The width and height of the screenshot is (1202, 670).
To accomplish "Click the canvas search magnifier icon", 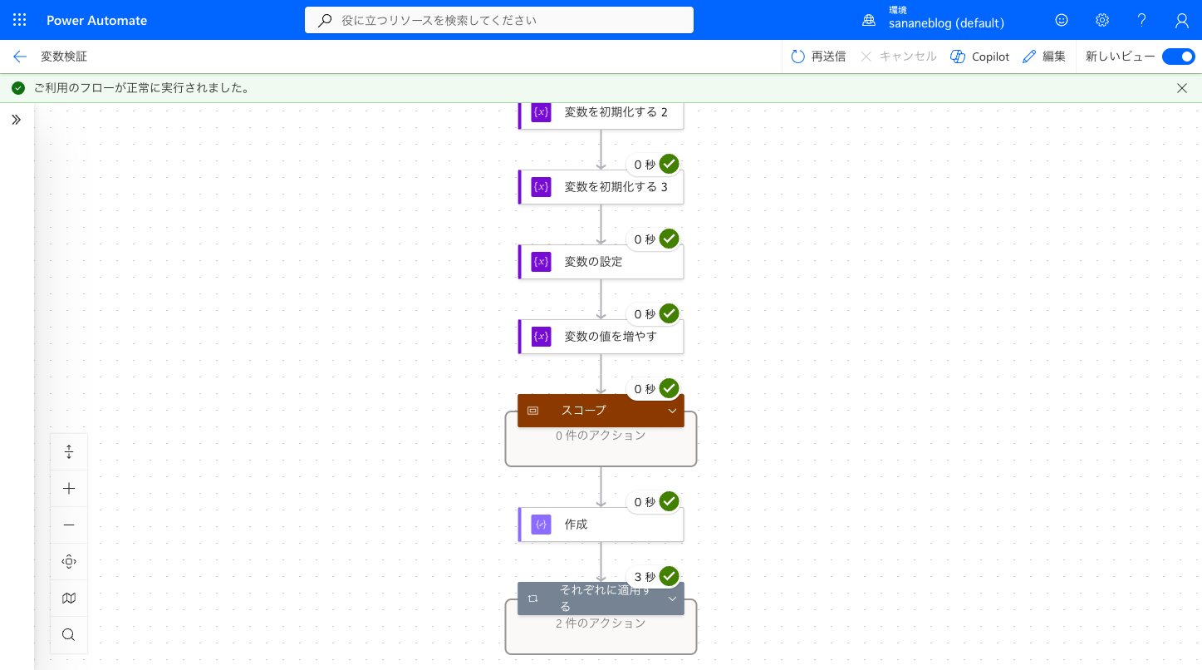I will pyautogui.click(x=69, y=635).
